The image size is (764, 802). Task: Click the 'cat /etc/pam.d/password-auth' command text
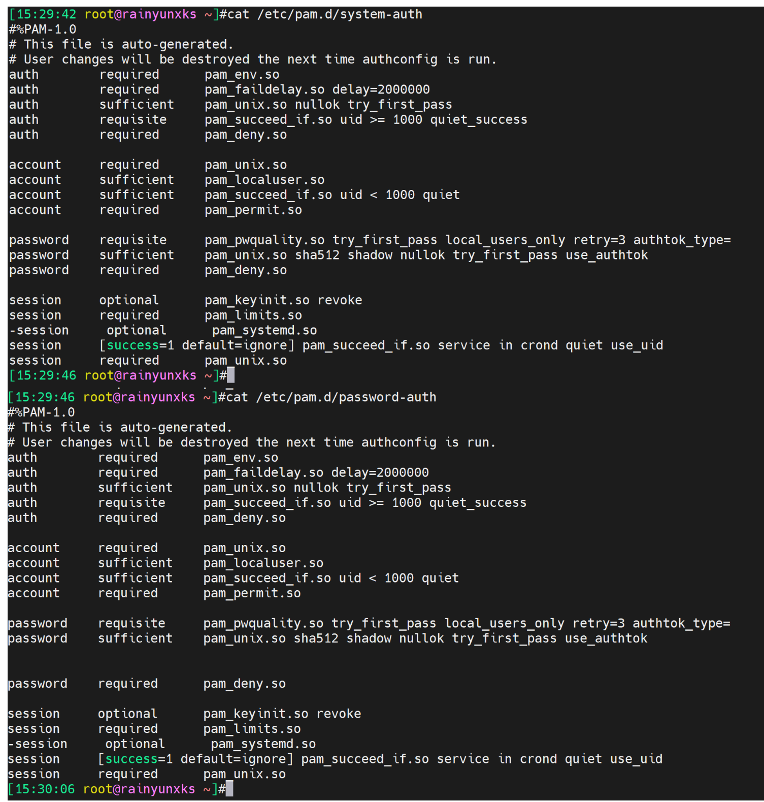coord(331,397)
